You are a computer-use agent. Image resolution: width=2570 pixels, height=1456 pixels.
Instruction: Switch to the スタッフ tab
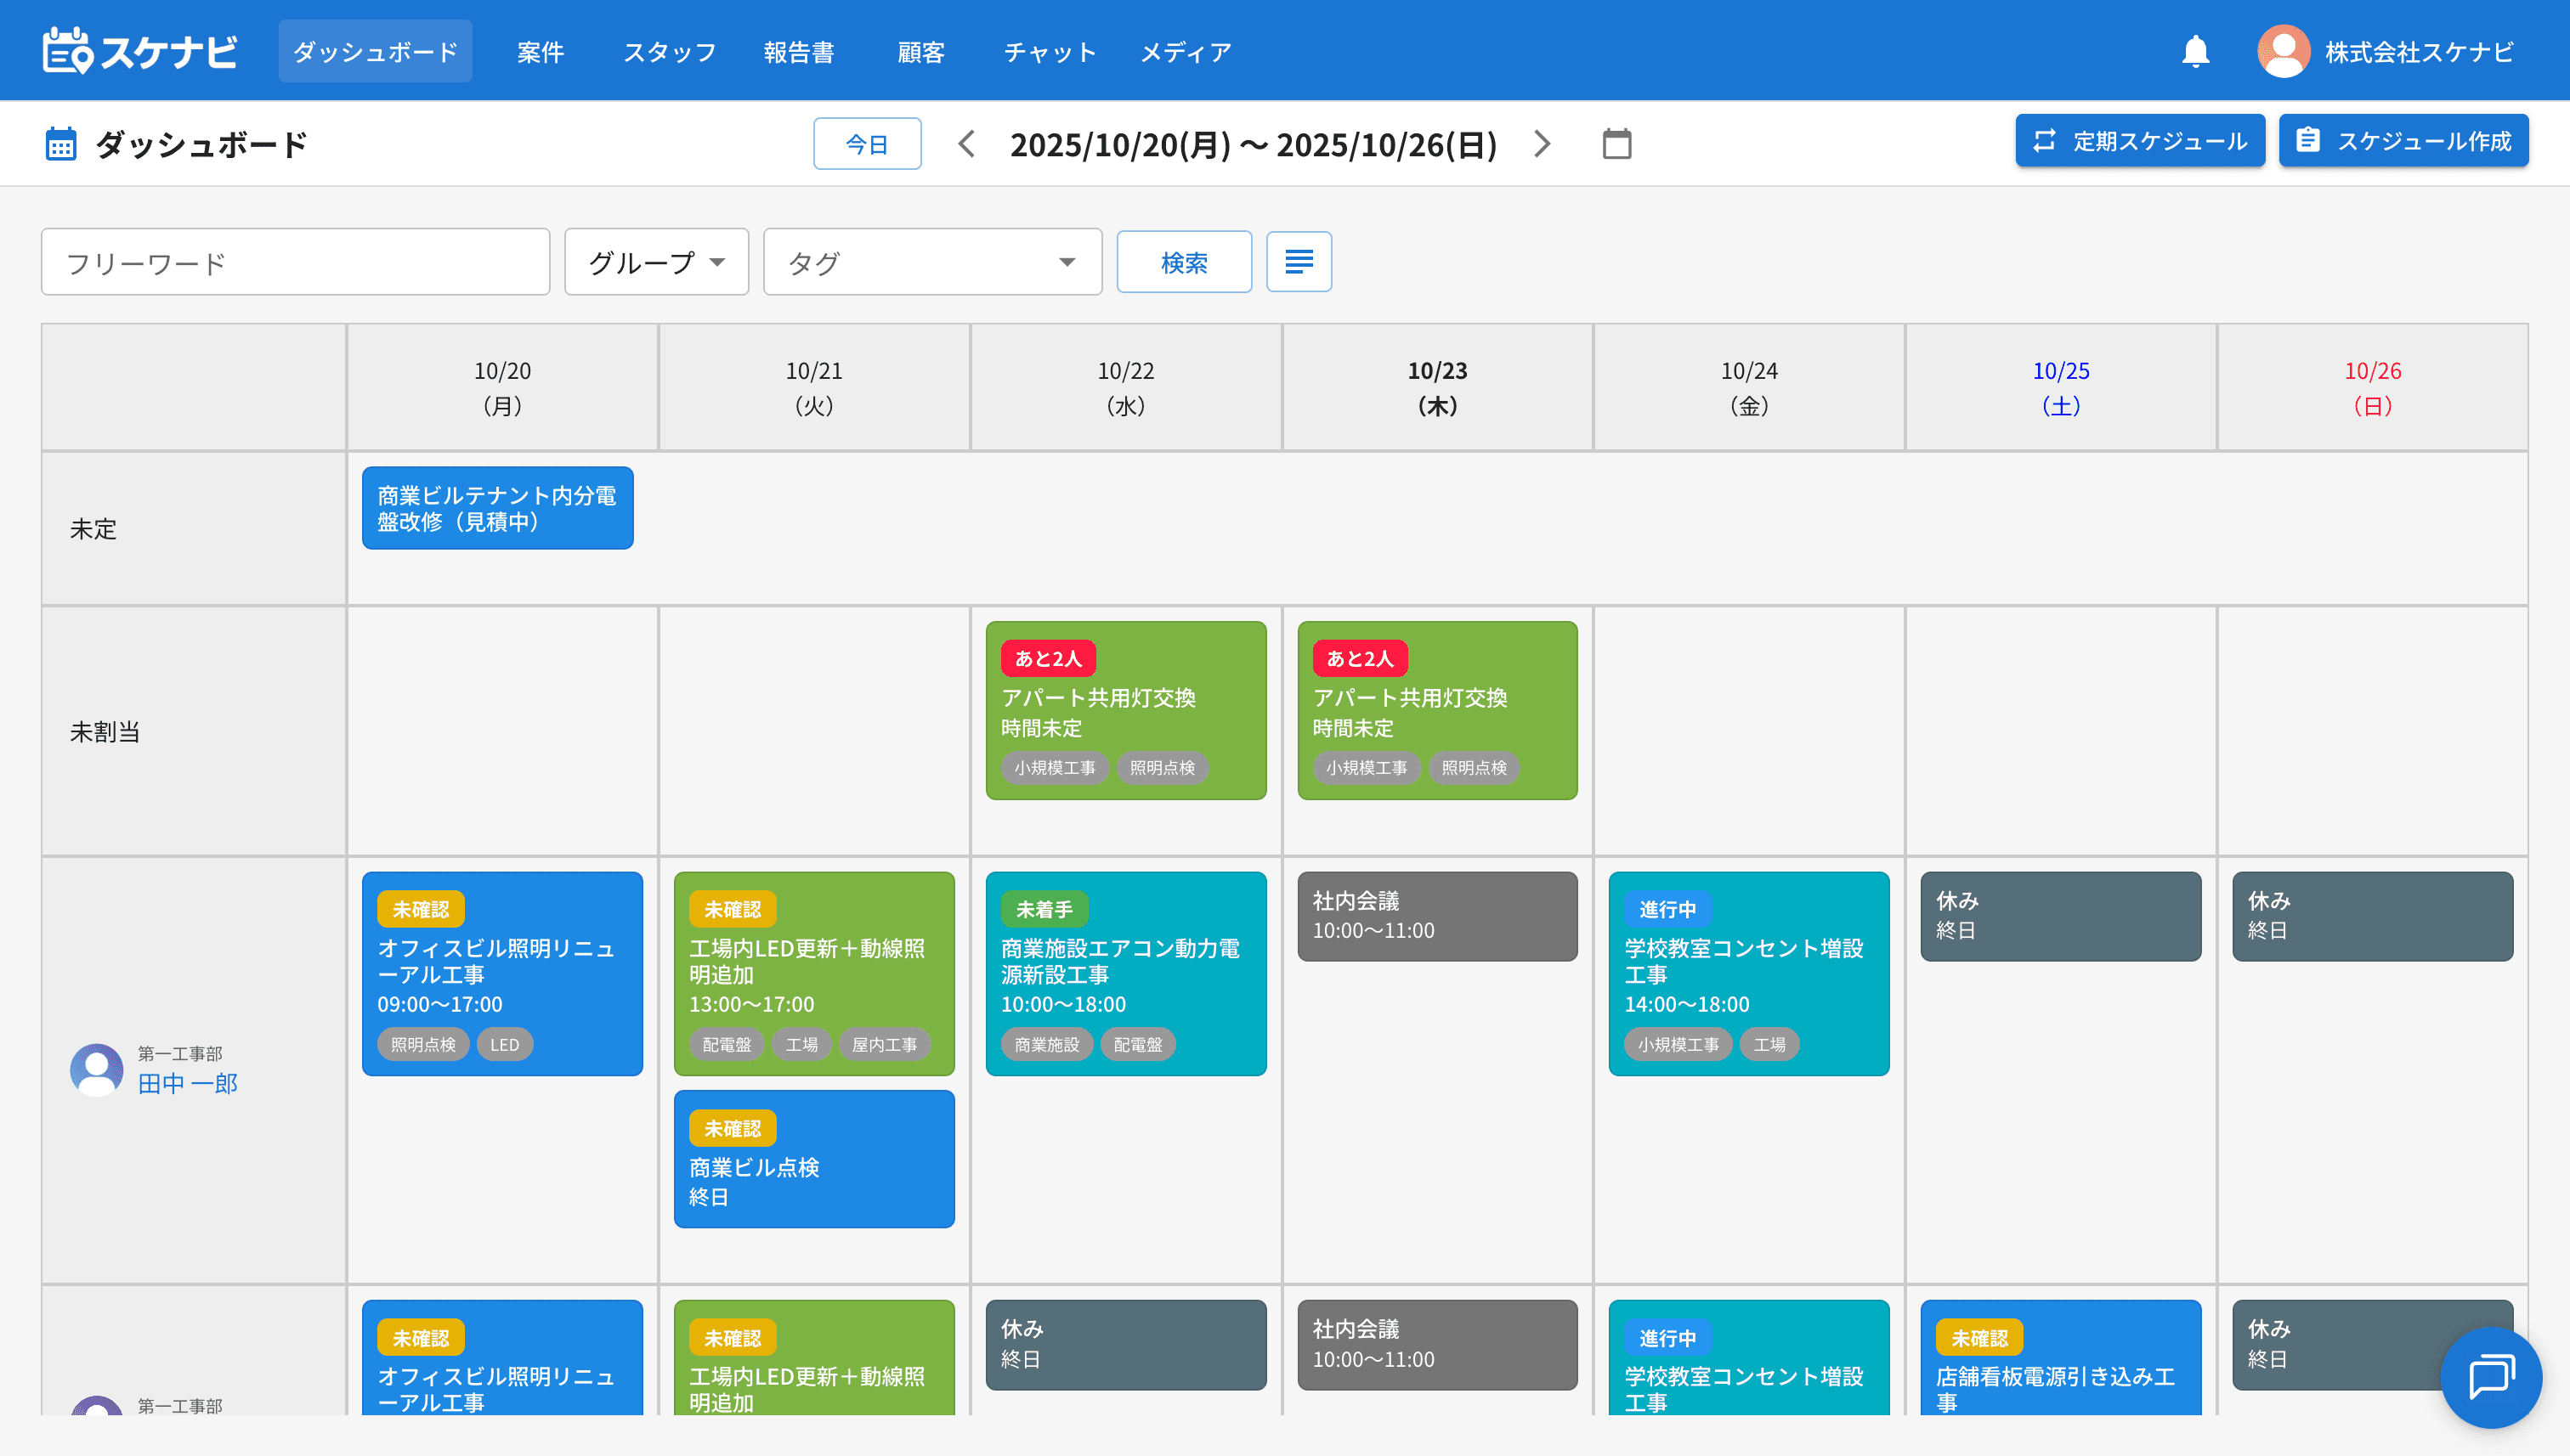click(x=669, y=52)
